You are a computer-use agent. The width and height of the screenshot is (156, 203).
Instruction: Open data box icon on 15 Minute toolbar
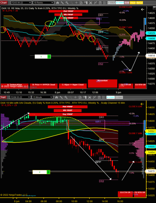[80, 97]
